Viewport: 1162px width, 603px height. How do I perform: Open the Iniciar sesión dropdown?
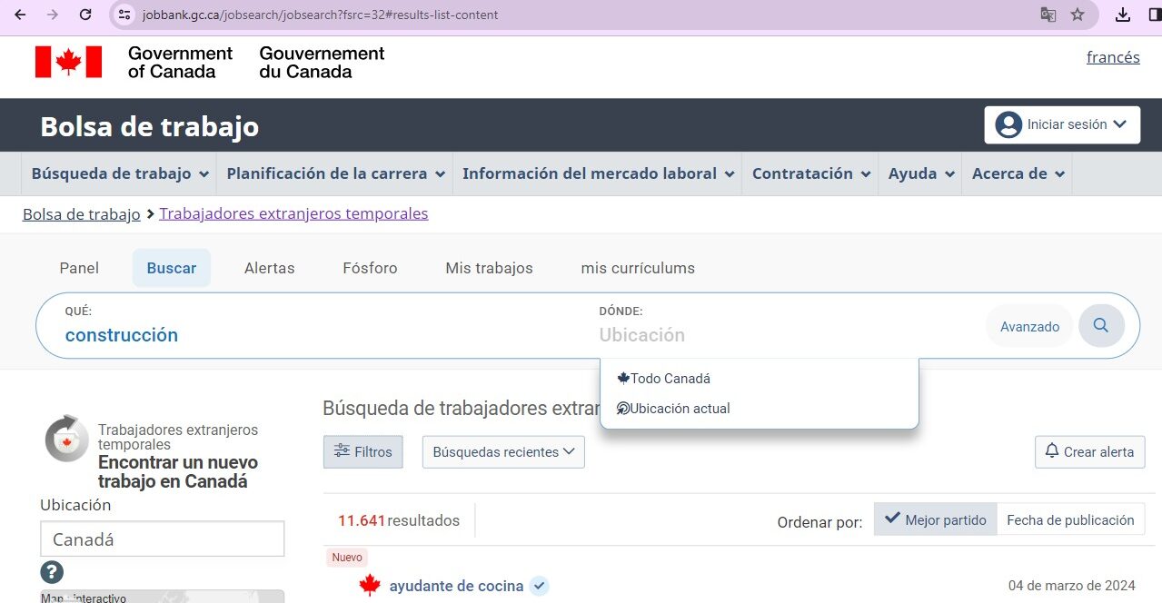coord(1062,124)
